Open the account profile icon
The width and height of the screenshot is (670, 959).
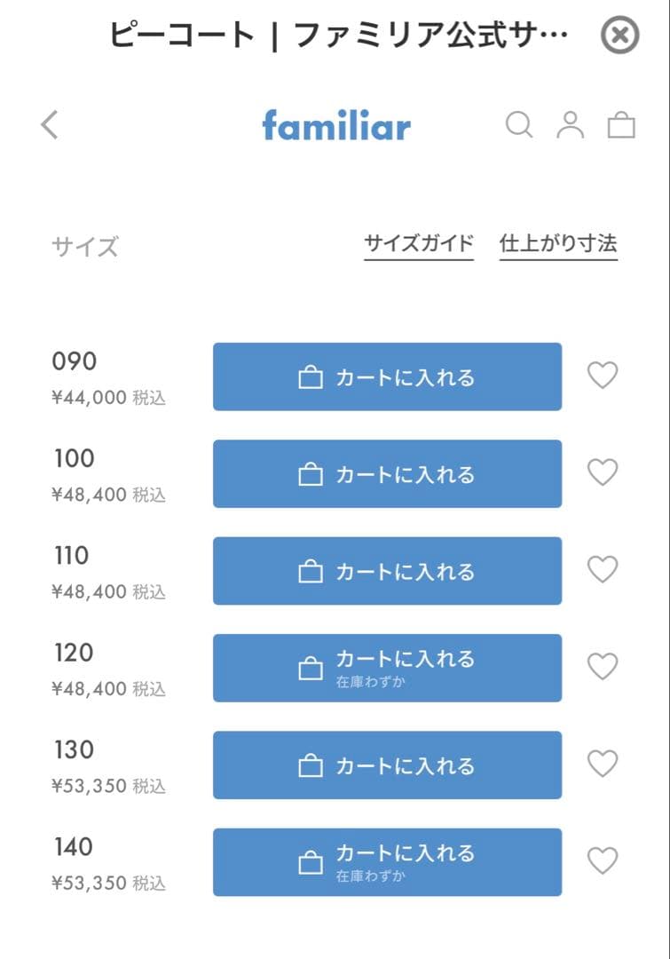click(x=570, y=125)
